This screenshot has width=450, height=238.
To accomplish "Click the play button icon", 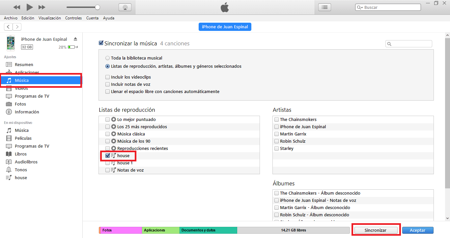I will tap(30, 7).
